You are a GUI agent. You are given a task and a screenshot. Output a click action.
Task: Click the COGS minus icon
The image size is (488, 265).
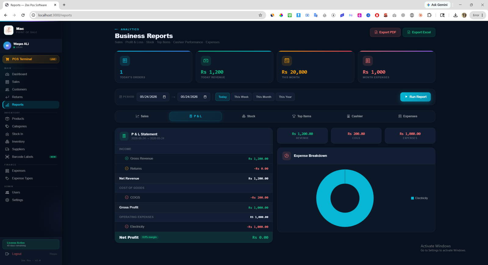point(127,197)
